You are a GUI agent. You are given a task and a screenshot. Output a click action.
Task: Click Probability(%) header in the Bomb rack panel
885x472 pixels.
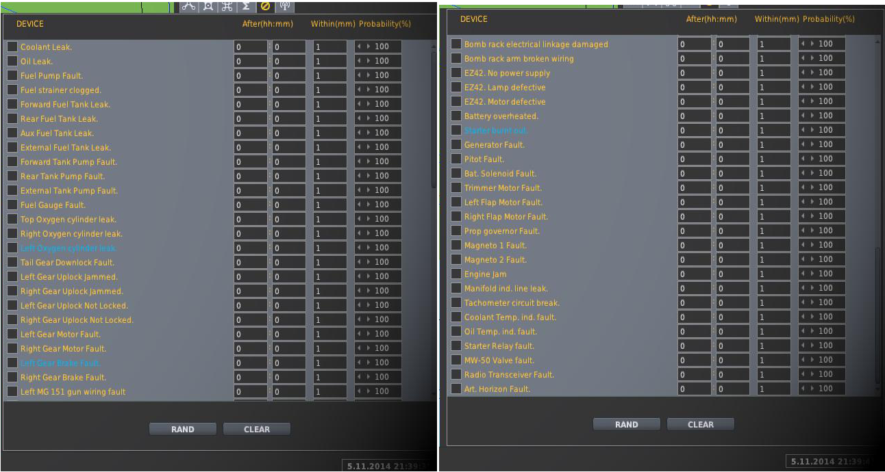click(829, 19)
